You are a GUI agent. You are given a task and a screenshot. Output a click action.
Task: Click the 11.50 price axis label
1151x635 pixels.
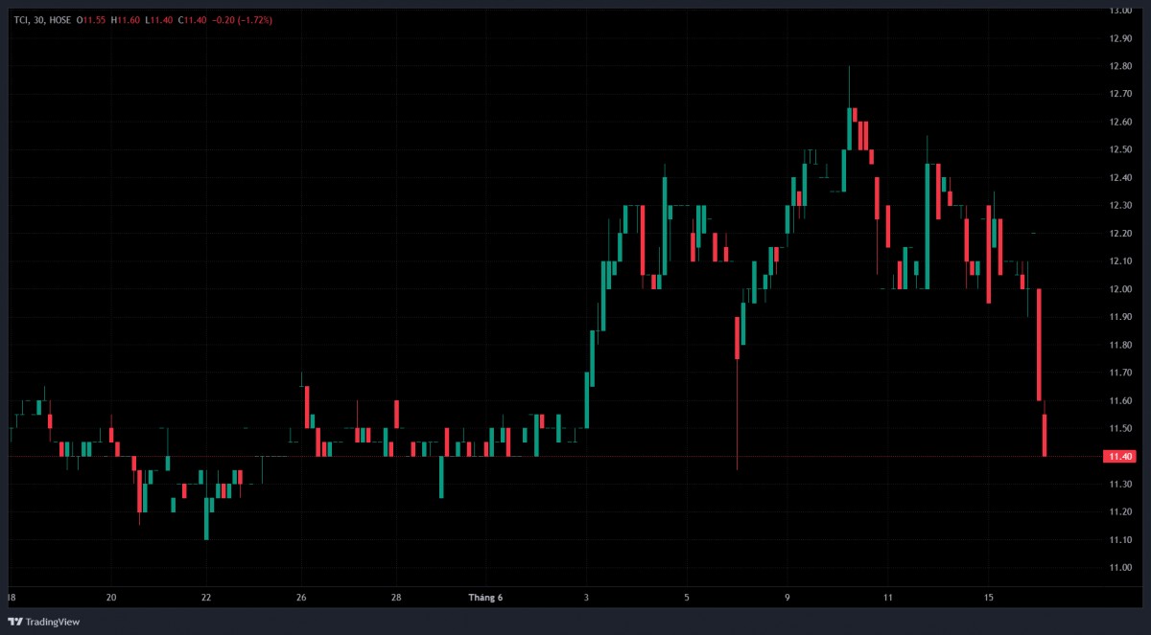pos(1120,428)
